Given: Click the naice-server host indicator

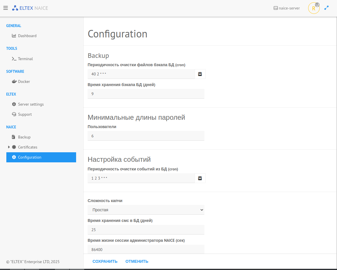Looking at the screenshot, I should (287, 8).
